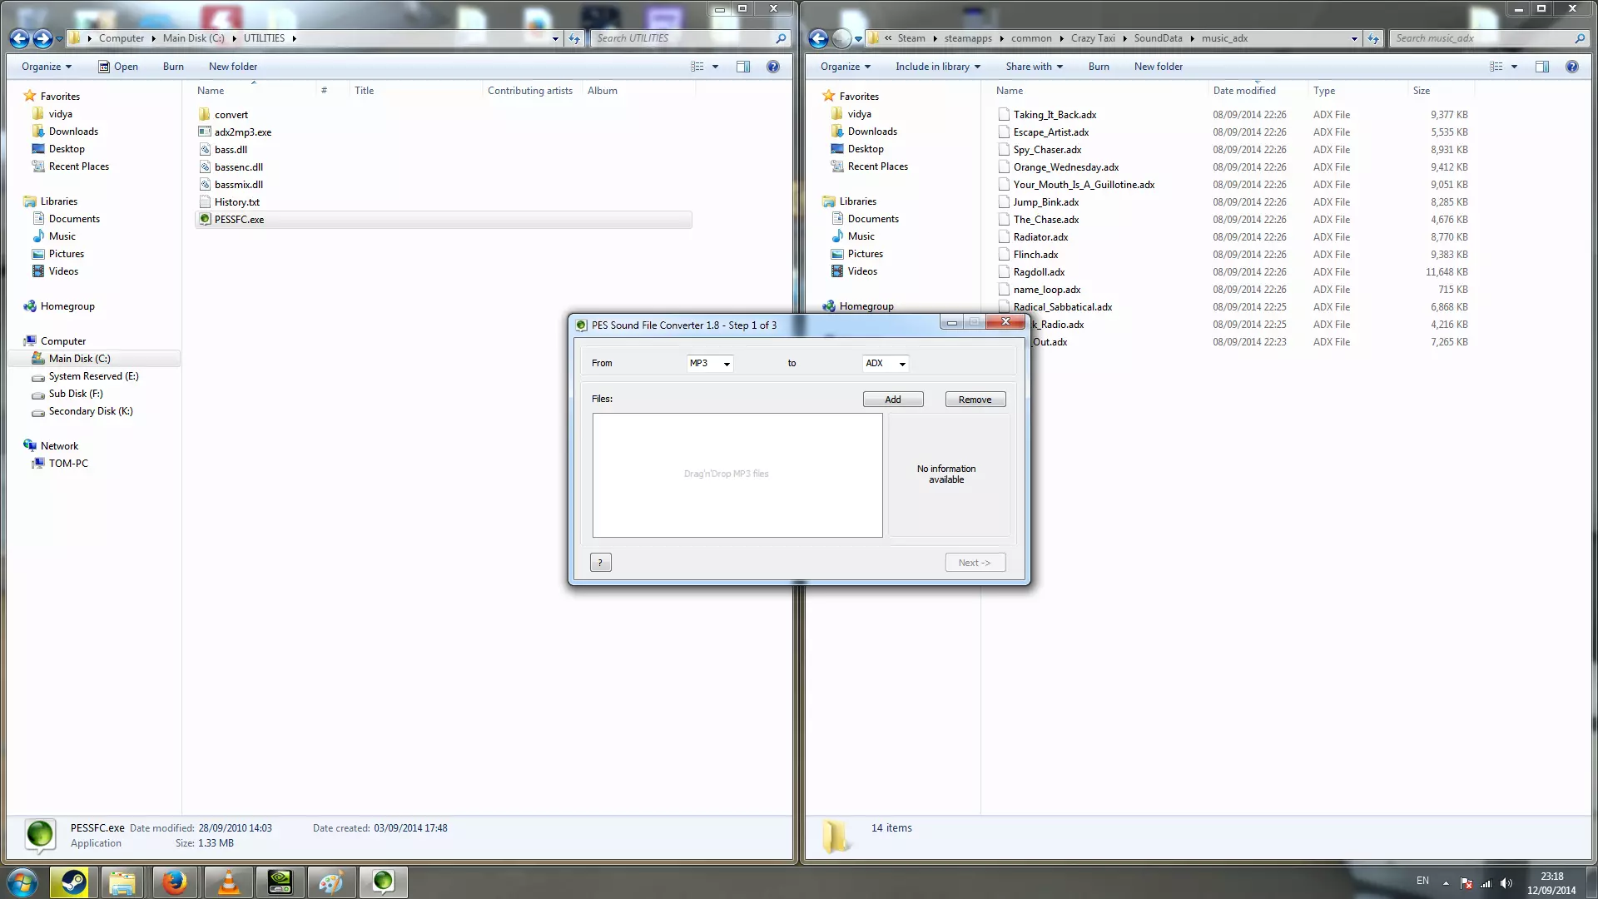The image size is (1598, 899).
Task: Click Burn in the music_adx toolbar
Action: (x=1099, y=67)
